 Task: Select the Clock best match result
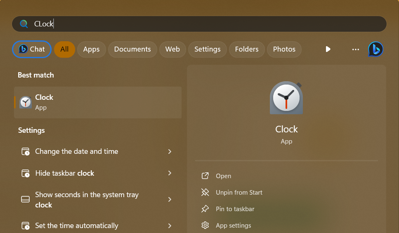[98, 102]
